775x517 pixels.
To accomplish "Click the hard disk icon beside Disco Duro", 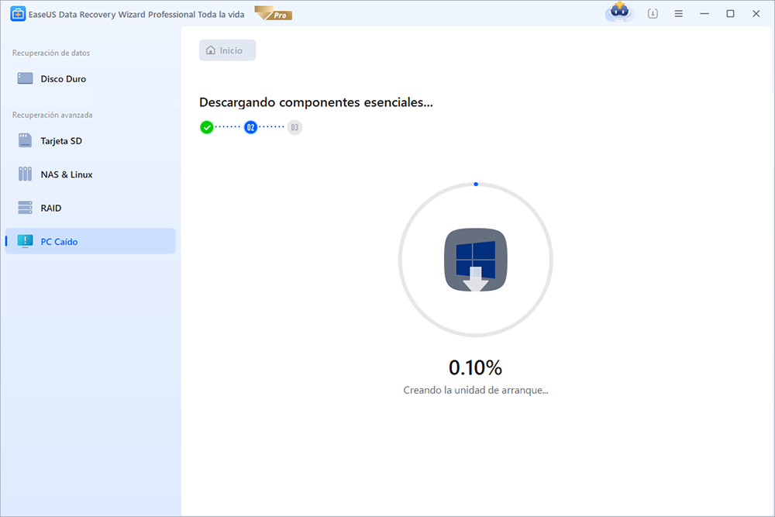I will tap(26, 78).
